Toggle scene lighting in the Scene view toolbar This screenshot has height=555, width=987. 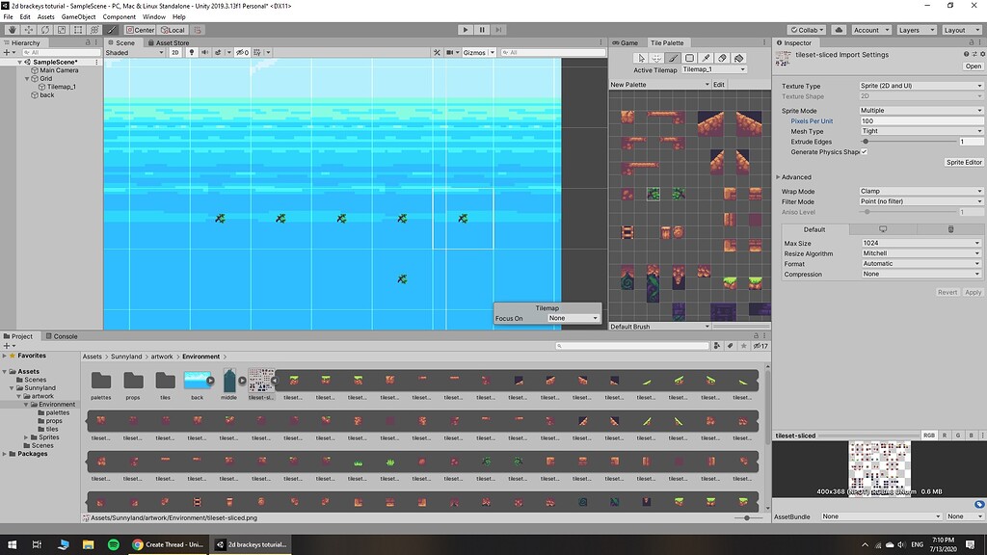tap(192, 53)
